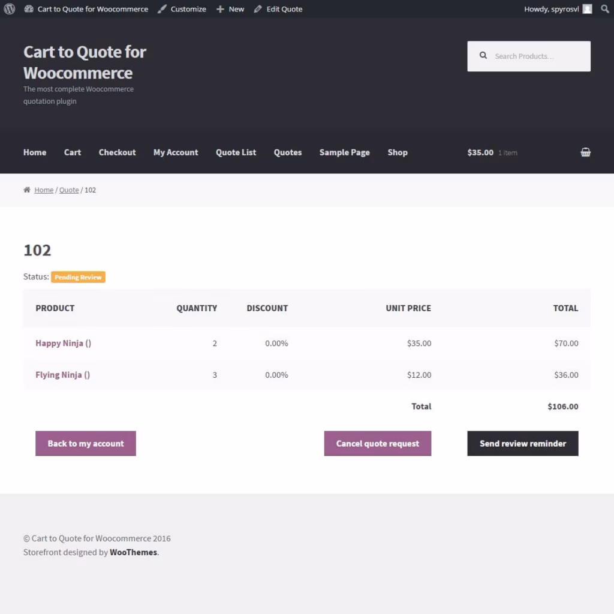This screenshot has width=614, height=614.
Task: Click the $70.00 Happy Ninja total cell
Action: click(566, 344)
